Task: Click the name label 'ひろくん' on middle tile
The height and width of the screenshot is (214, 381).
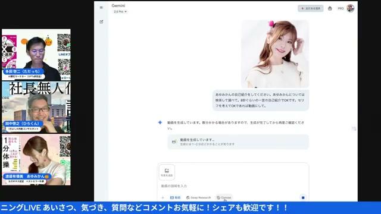Action: click(x=24, y=124)
